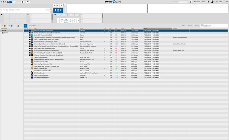Select 1/2 beat loop size
229x140 pixels.
coord(70,19)
